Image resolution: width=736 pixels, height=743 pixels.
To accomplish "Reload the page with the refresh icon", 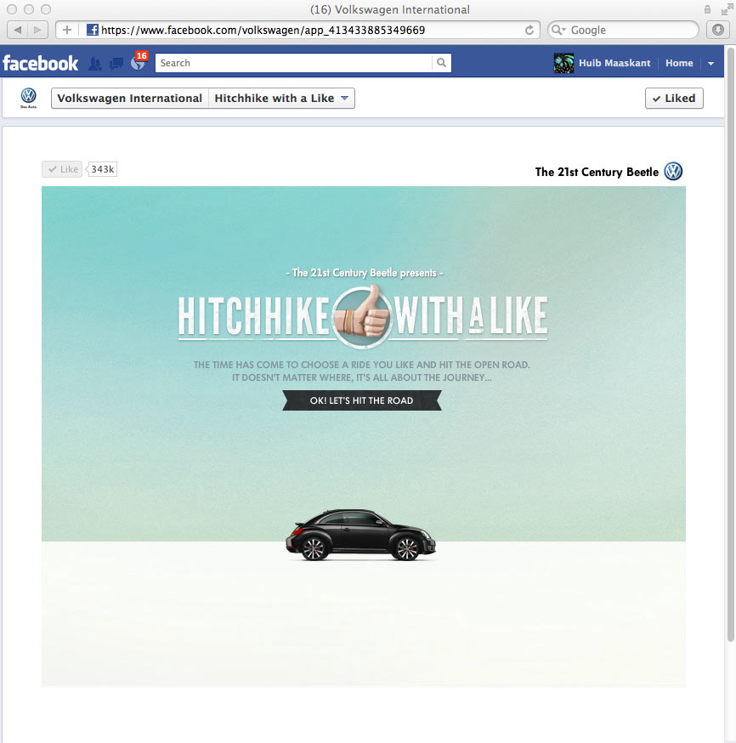I will point(529,30).
